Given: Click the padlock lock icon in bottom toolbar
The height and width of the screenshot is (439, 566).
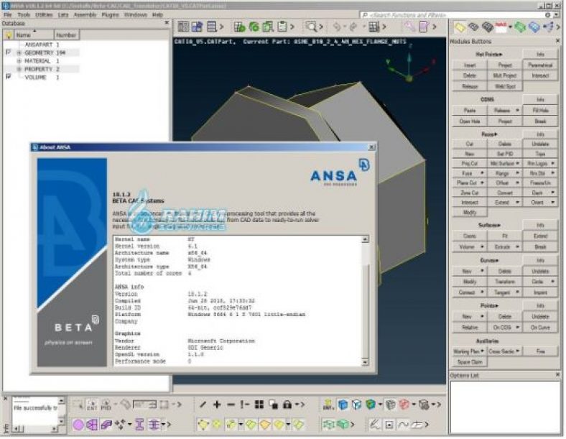Looking at the screenshot, I should point(287,405).
